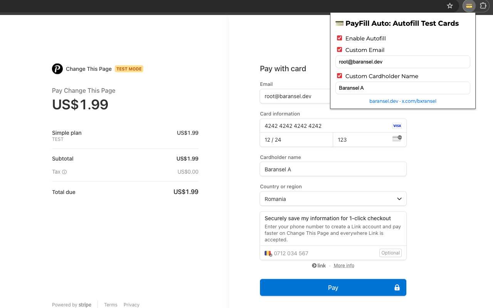Screen dimensions: 493x308
Task: Open the PayFill Auto extension icon
Action: point(469,6)
